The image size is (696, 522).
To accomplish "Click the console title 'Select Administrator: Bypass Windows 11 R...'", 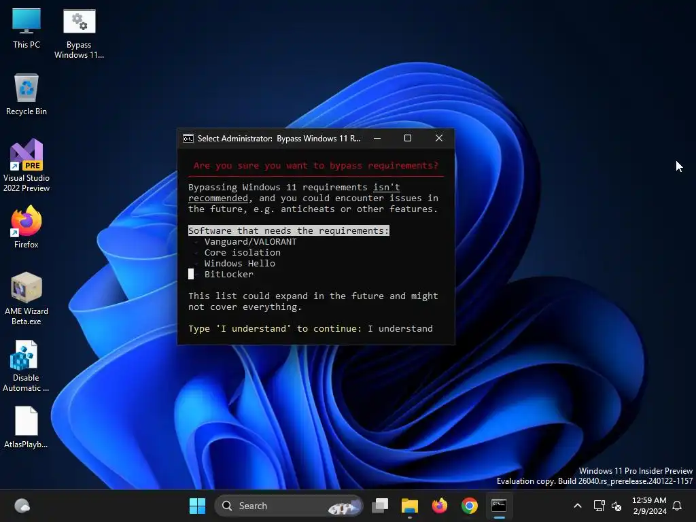I will pos(279,139).
